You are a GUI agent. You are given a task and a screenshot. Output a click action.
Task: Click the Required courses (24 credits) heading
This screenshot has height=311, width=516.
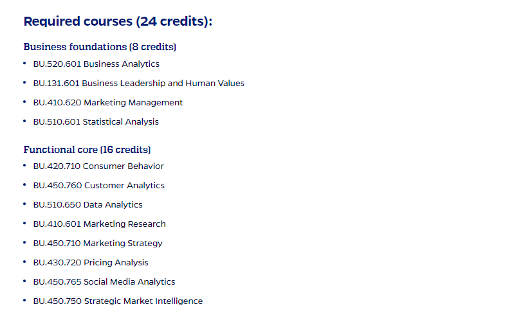[x=118, y=21]
